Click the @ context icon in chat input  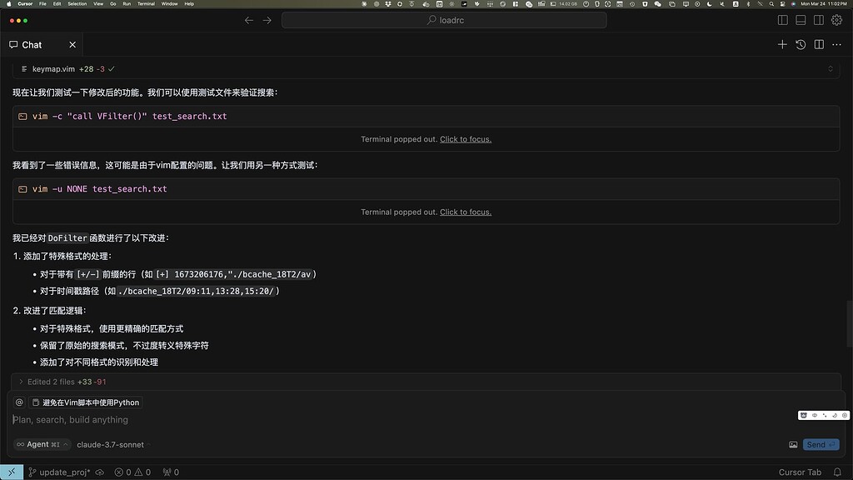point(18,402)
